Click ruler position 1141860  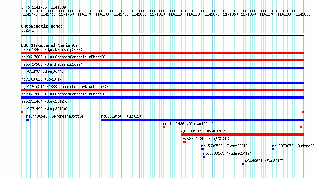tap(248, 14)
